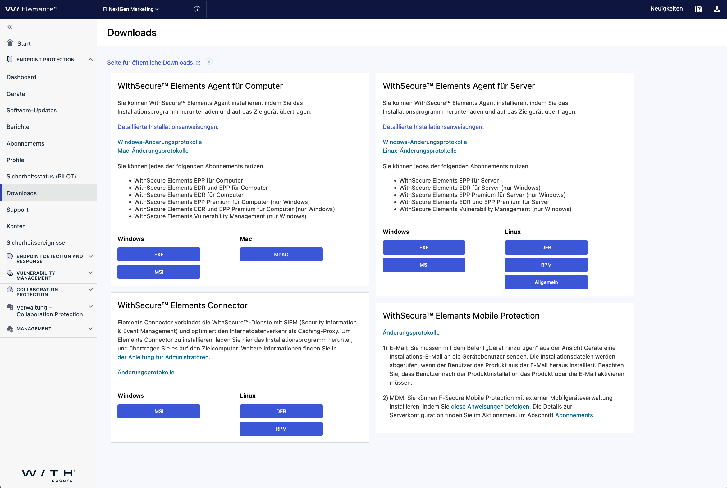Expand the Management section

click(91, 329)
